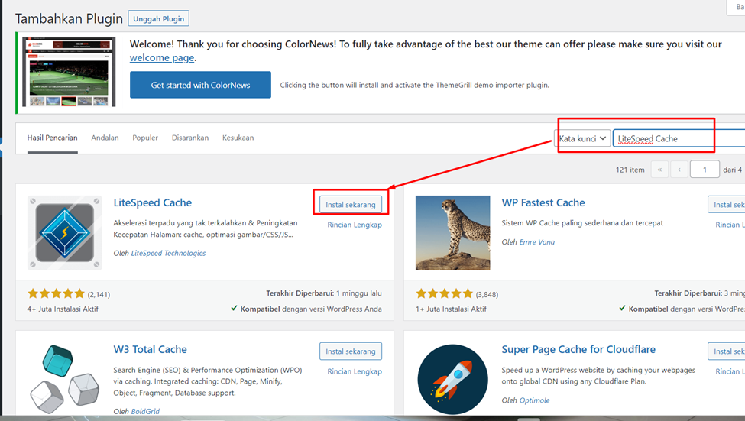Click the LiteSpeed Cache plugin icon
This screenshot has height=421, width=745.
(x=65, y=233)
